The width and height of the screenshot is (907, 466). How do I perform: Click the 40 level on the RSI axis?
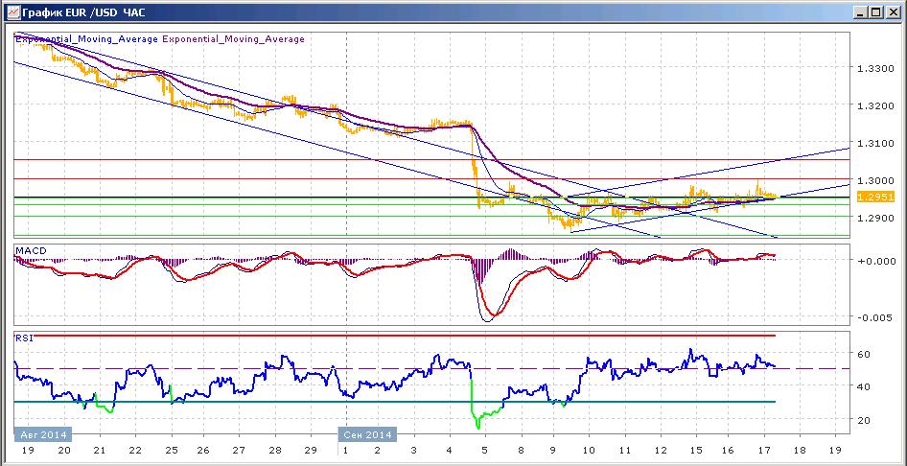[x=864, y=386]
